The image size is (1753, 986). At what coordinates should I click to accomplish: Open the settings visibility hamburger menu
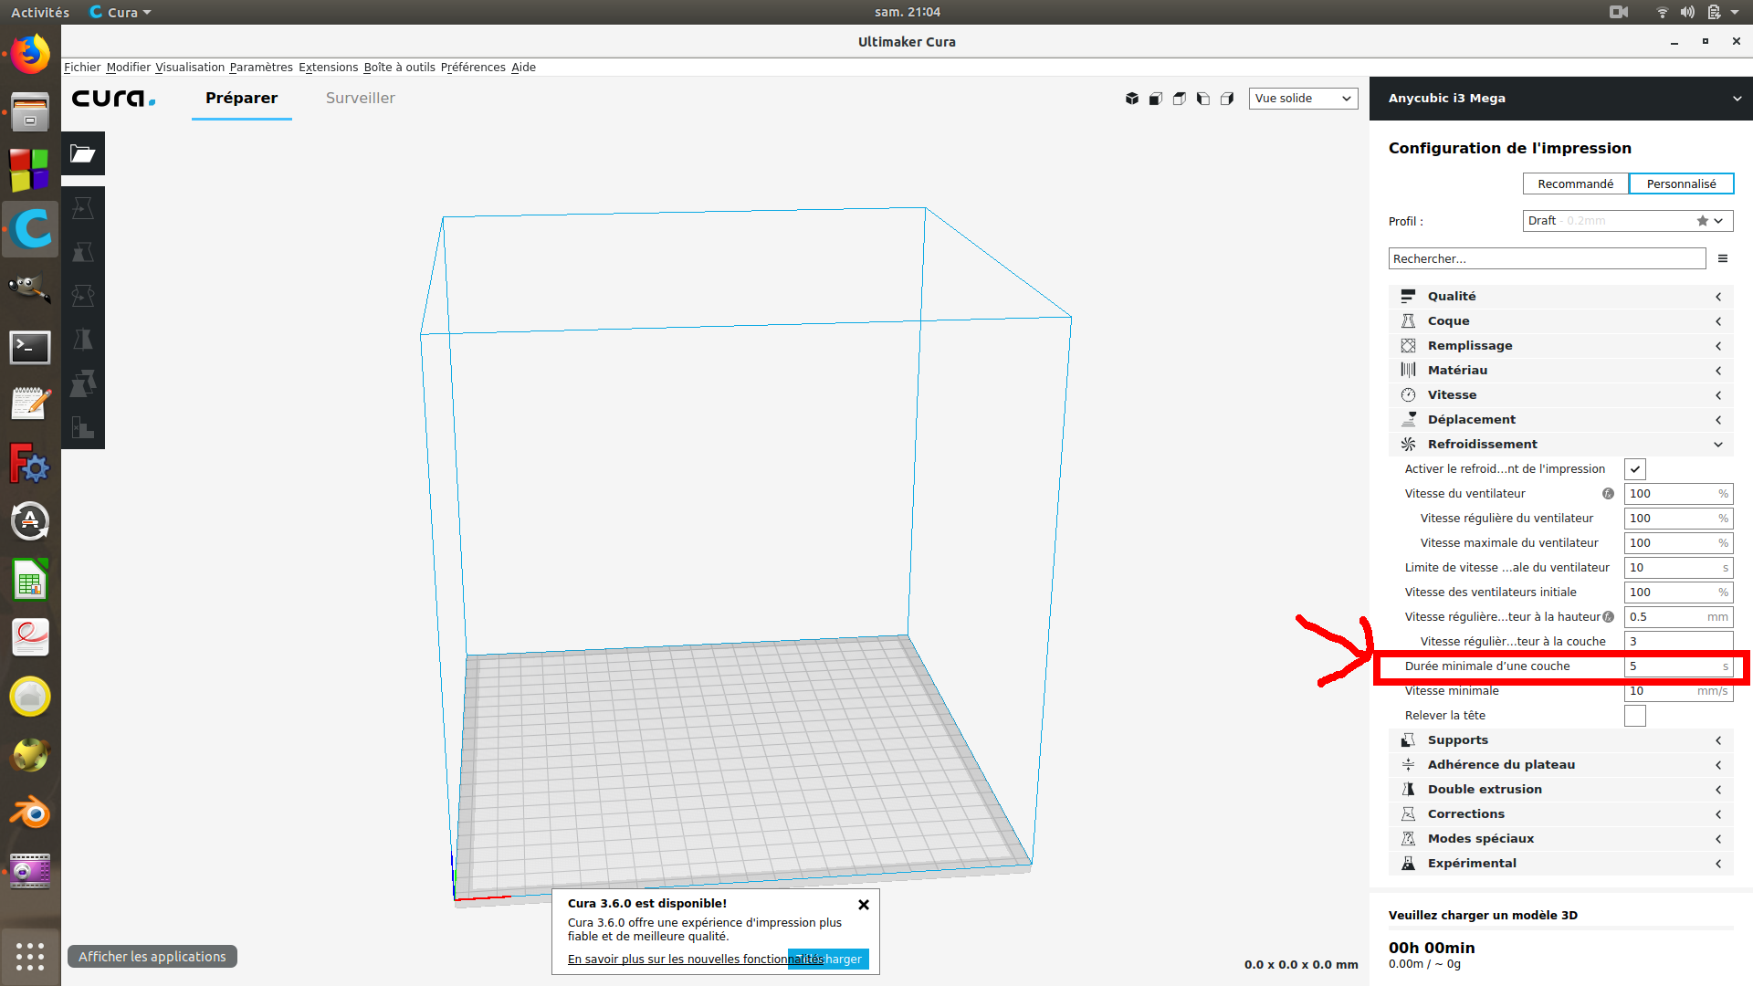1723,258
